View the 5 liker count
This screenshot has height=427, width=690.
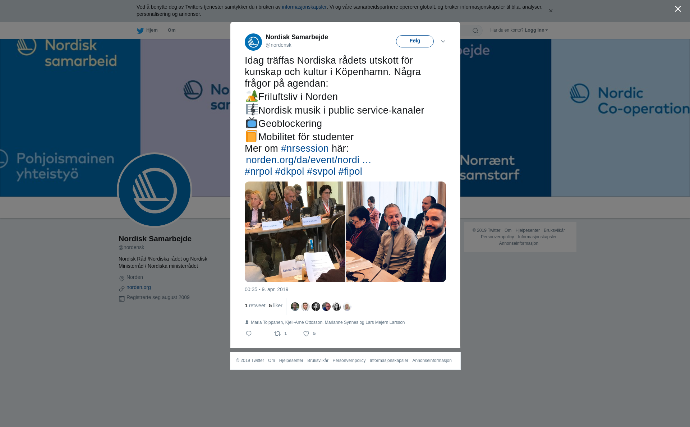point(276,306)
